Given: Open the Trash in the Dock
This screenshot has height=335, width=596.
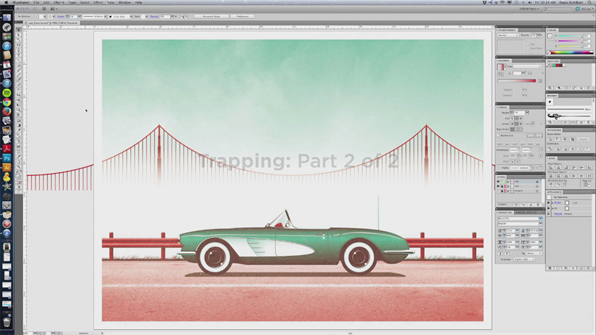Looking at the screenshot, I should (x=7, y=321).
